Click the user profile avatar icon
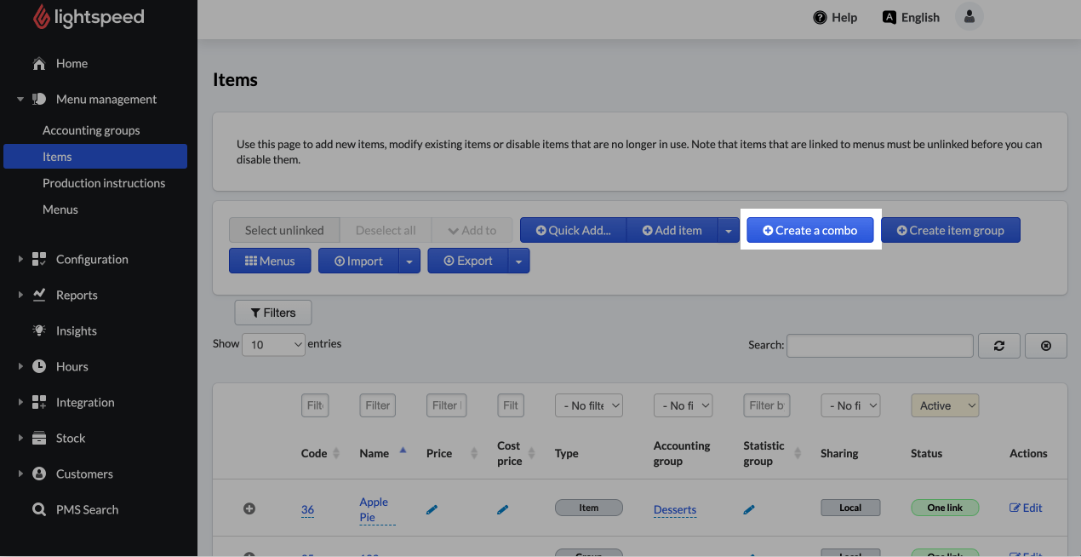The image size is (1081, 557). coord(969,17)
